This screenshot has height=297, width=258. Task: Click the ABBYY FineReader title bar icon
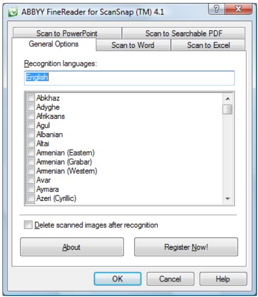point(13,12)
